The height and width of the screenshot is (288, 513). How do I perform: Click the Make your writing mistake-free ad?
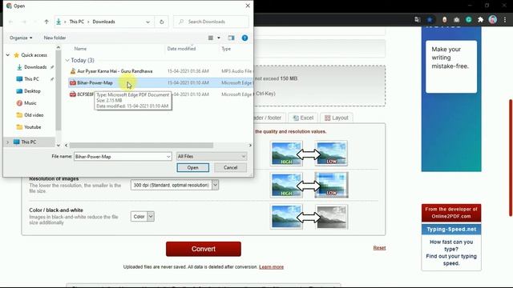(451, 99)
